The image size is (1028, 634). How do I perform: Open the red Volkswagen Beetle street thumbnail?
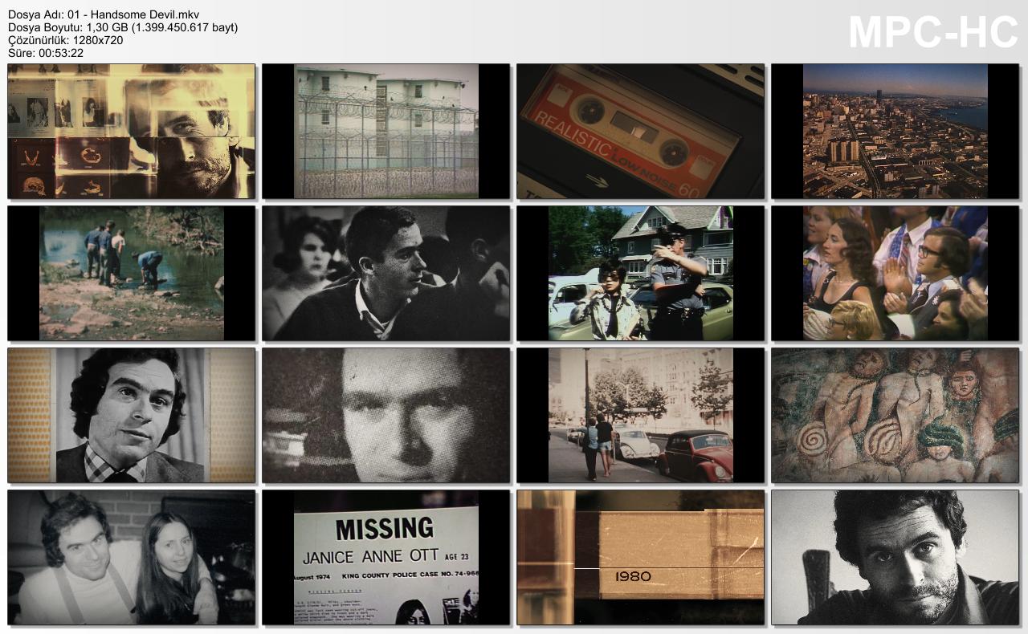pyautogui.click(x=640, y=416)
